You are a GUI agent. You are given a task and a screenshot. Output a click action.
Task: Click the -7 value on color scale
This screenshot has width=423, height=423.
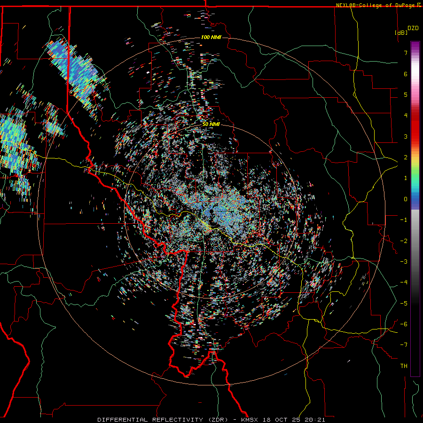(x=404, y=345)
